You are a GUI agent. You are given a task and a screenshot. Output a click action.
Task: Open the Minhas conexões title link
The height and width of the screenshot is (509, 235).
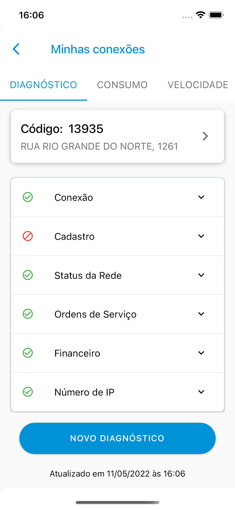pos(98,49)
